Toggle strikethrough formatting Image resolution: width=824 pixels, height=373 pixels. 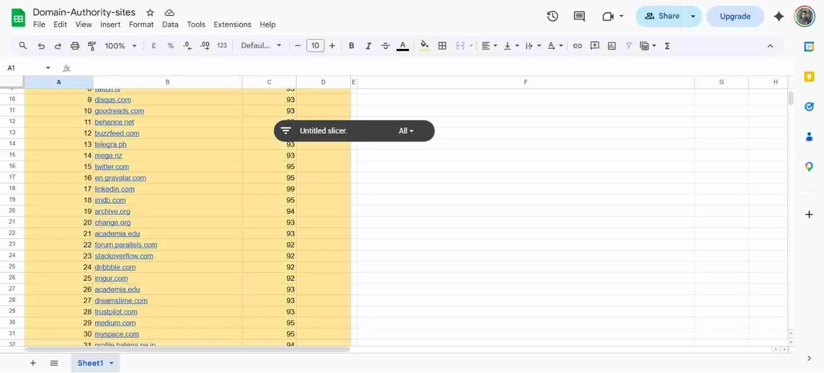click(385, 46)
